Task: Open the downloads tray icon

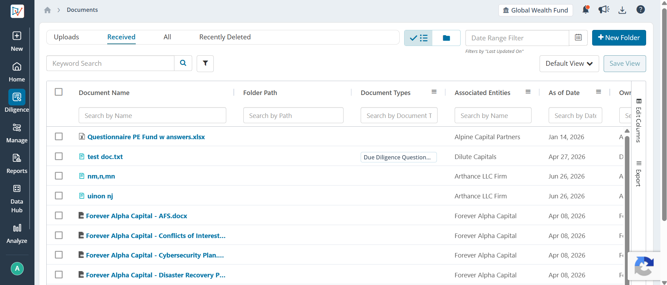Action: click(x=622, y=10)
